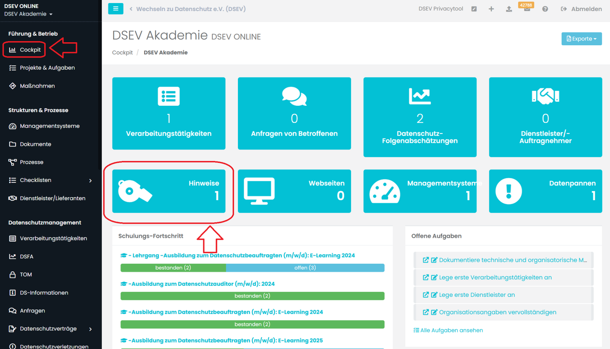Image resolution: width=610 pixels, height=349 pixels.
Task: Open the Datenpannen exclamation tile
Action: pos(546,191)
